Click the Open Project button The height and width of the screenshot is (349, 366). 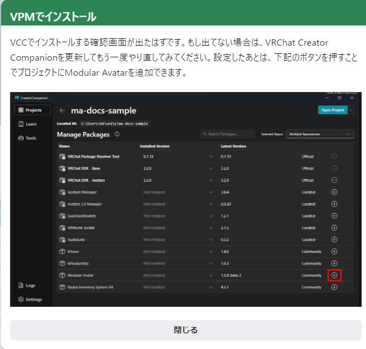[332, 110]
